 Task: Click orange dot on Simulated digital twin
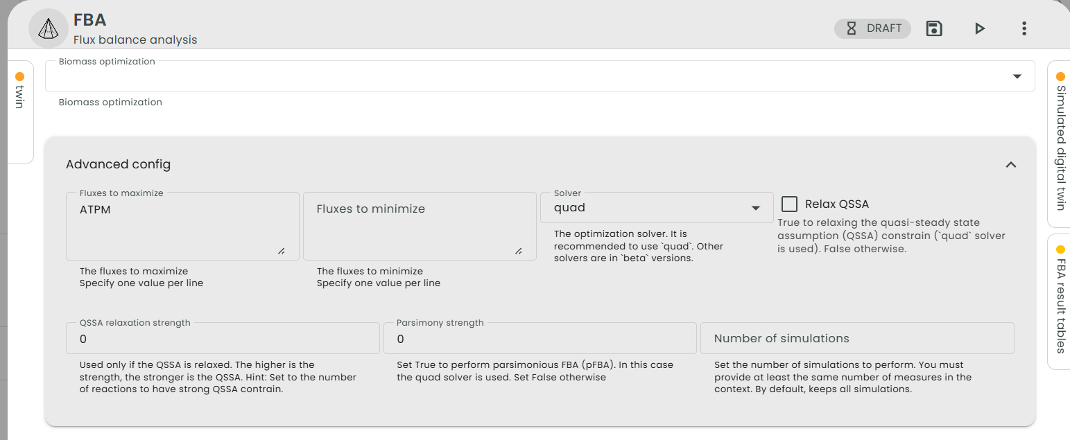coord(1060,76)
